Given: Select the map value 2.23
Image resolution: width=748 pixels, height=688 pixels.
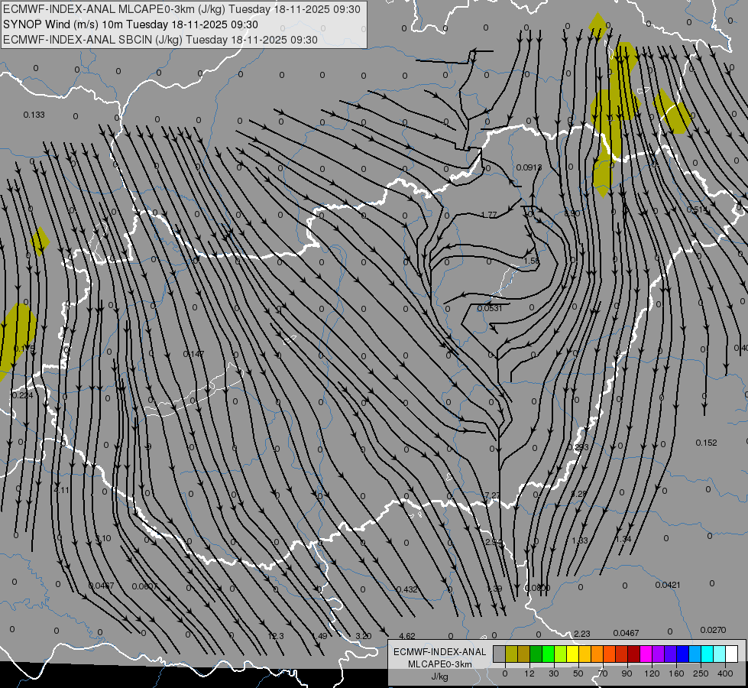Looking at the screenshot, I should [x=582, y=634].
